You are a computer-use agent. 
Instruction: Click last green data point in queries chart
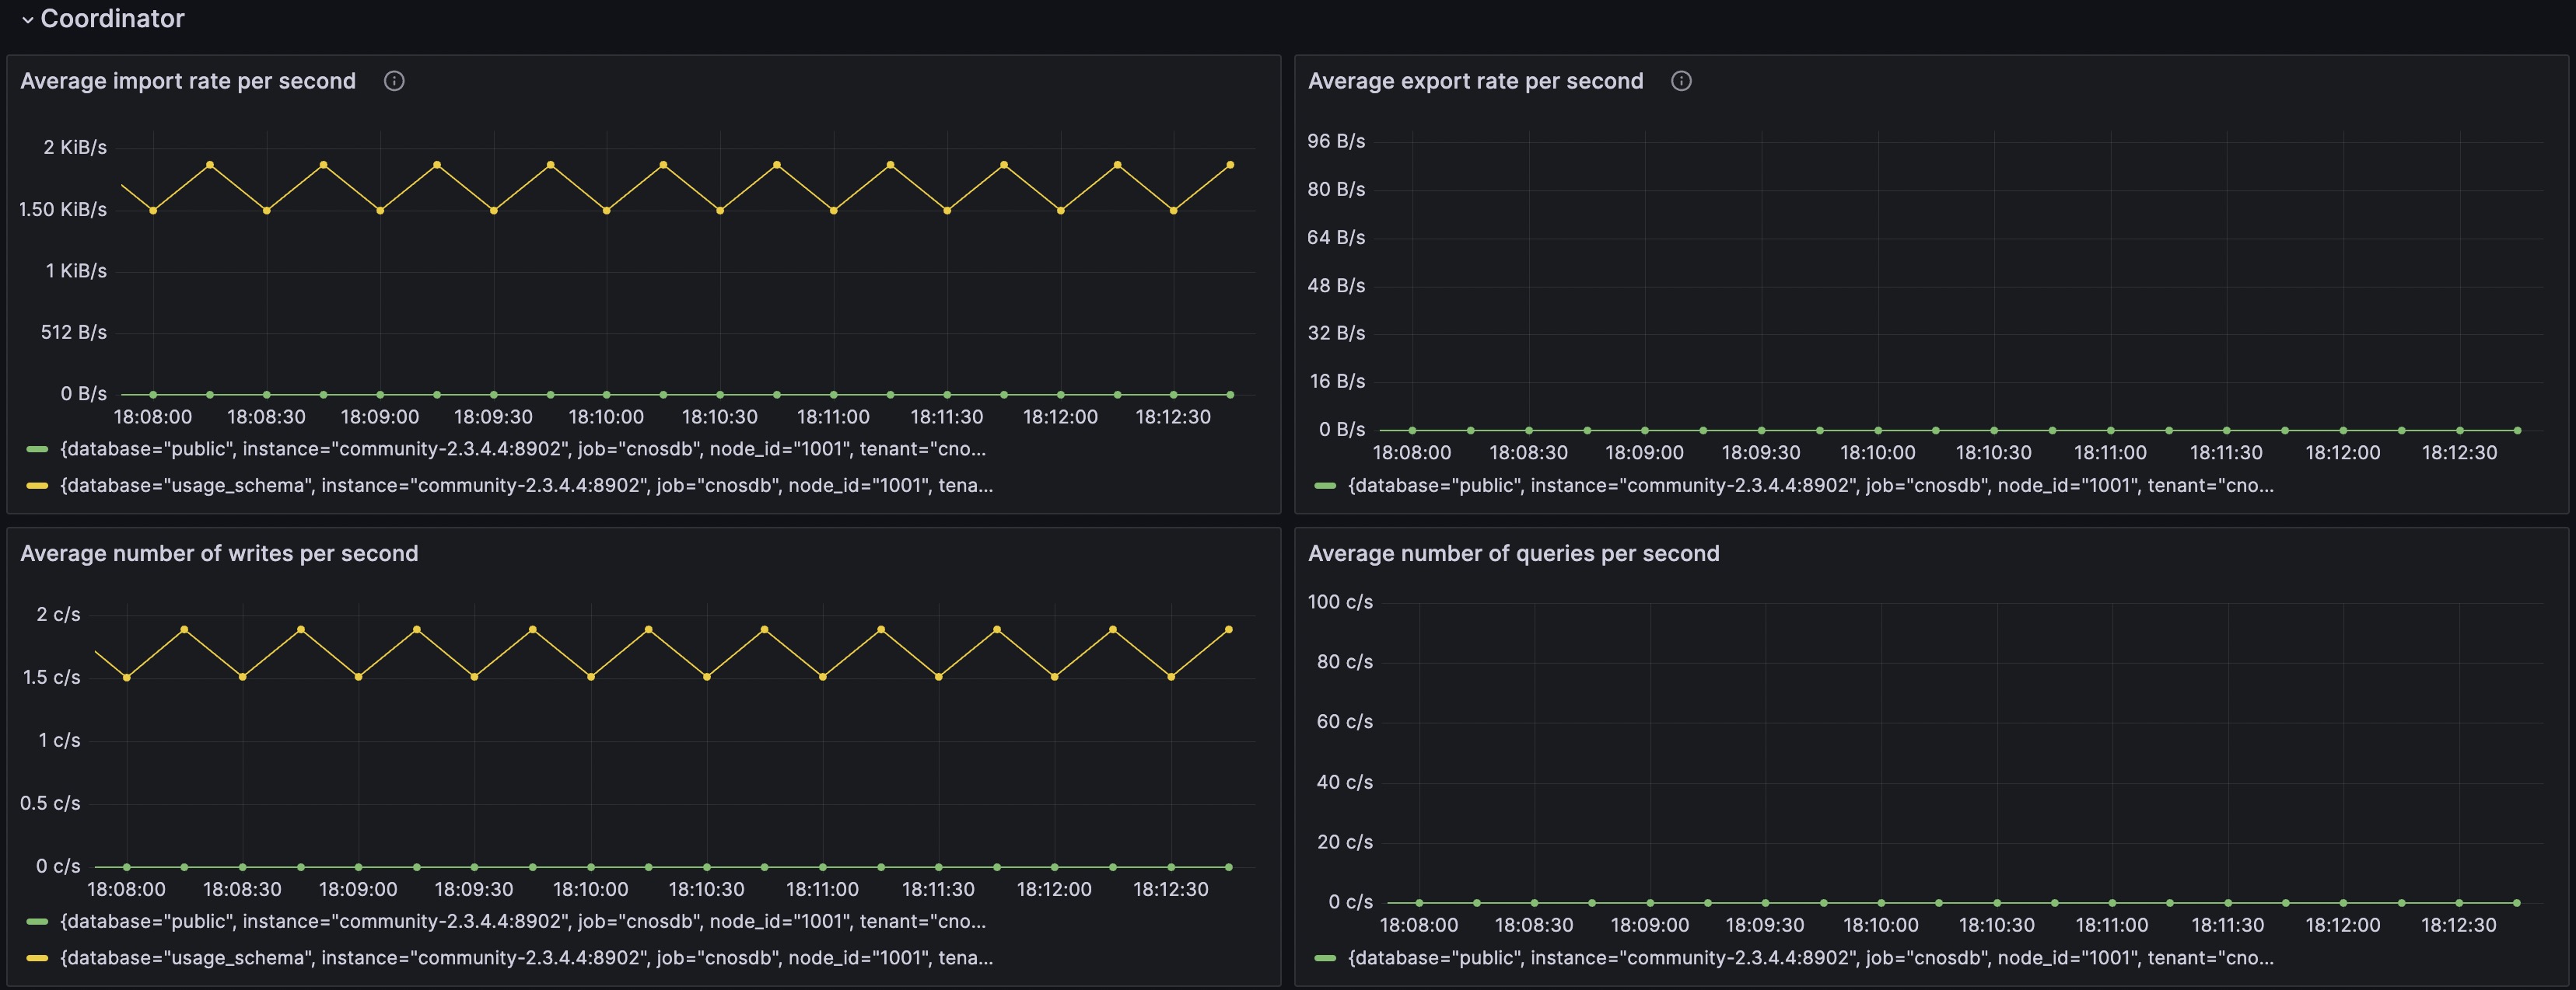pyautogui.click(x=2517, y=903)
